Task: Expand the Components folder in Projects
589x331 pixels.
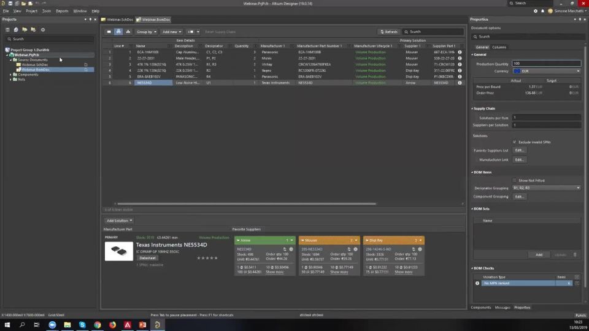Action: pos(11,75)
